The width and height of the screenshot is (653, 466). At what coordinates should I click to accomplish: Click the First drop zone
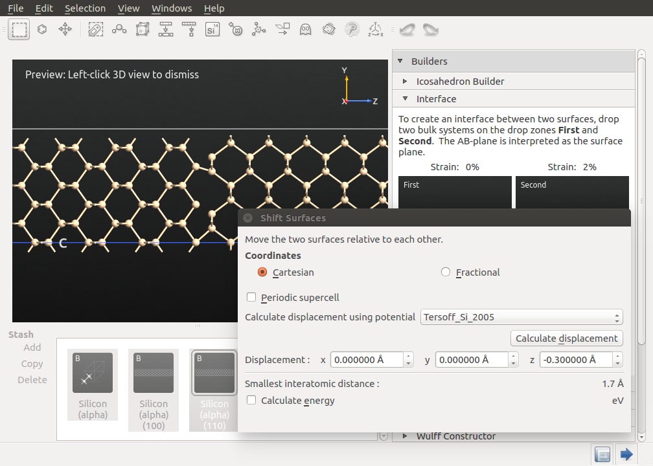[x=455, y=192]
